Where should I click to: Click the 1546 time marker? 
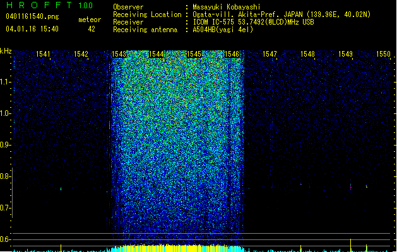232,54
